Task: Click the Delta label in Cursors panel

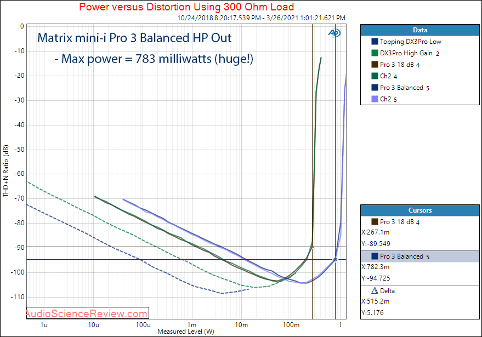Action: (387, 291)
